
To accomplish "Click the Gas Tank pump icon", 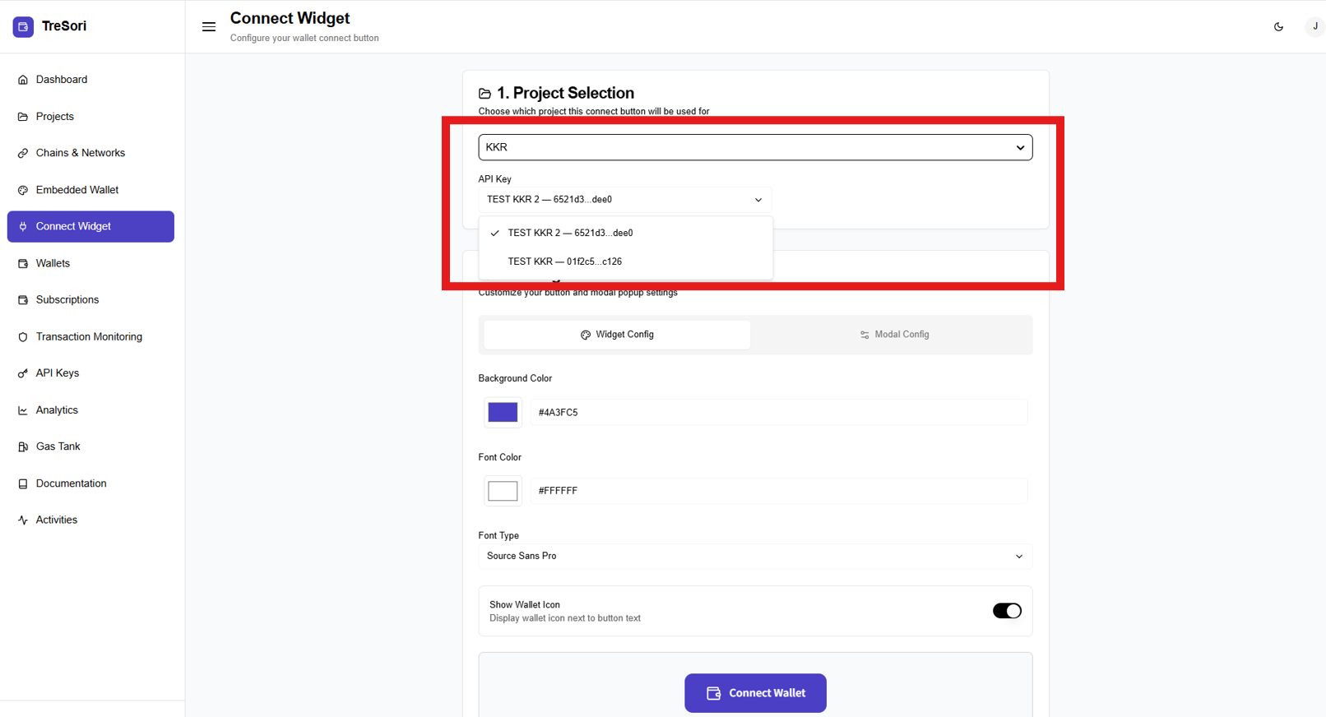I will tap(23, 446).
